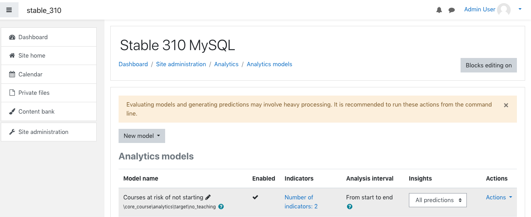Viewport: 531px width, 217px height.
Task: Click the Stable 310 MySQL page title
Action: pos(177,45)
